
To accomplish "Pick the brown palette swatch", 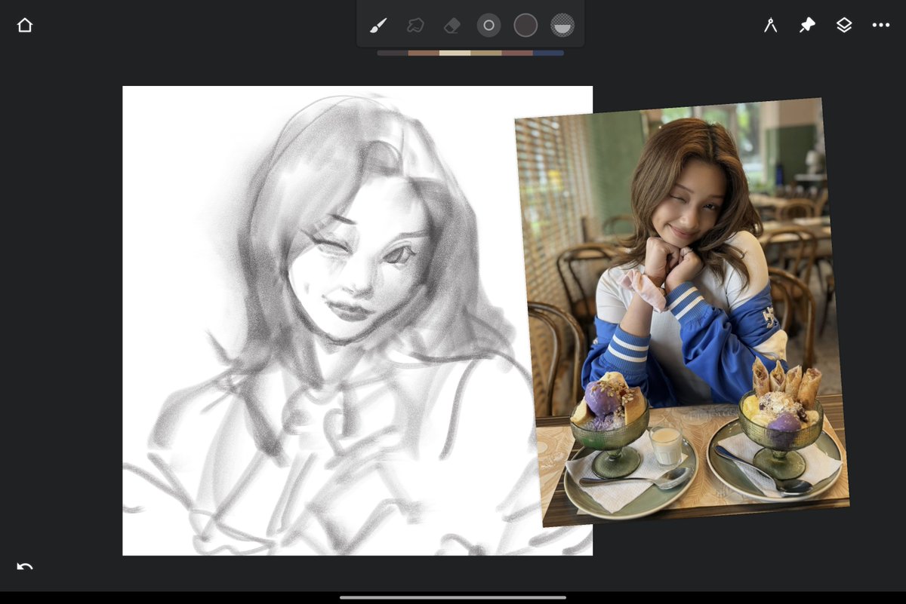I will coord(424,53).
